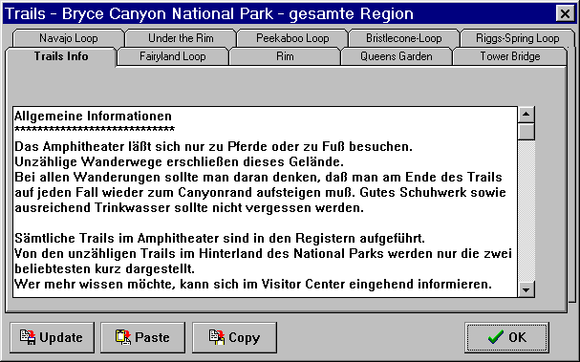The height and width of the screenshot is (362, 580).
Task: Click the scrollbar down arrow
Action: [x=526, y=289]
